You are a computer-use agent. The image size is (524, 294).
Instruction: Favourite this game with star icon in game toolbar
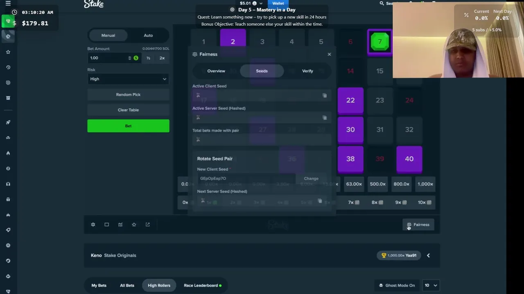click(x=134, y=225)
